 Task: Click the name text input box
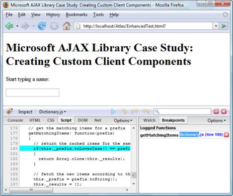(x=32, y=93)
